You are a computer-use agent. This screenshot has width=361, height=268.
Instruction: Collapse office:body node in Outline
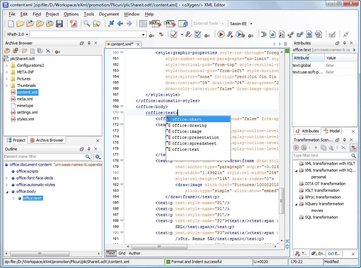pyautogui.click(x=7, y=192)
